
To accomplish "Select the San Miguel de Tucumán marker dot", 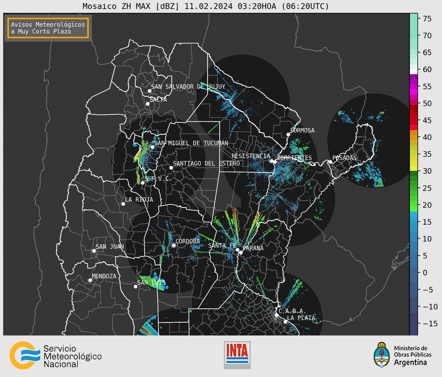I will (x=152, y=147).
